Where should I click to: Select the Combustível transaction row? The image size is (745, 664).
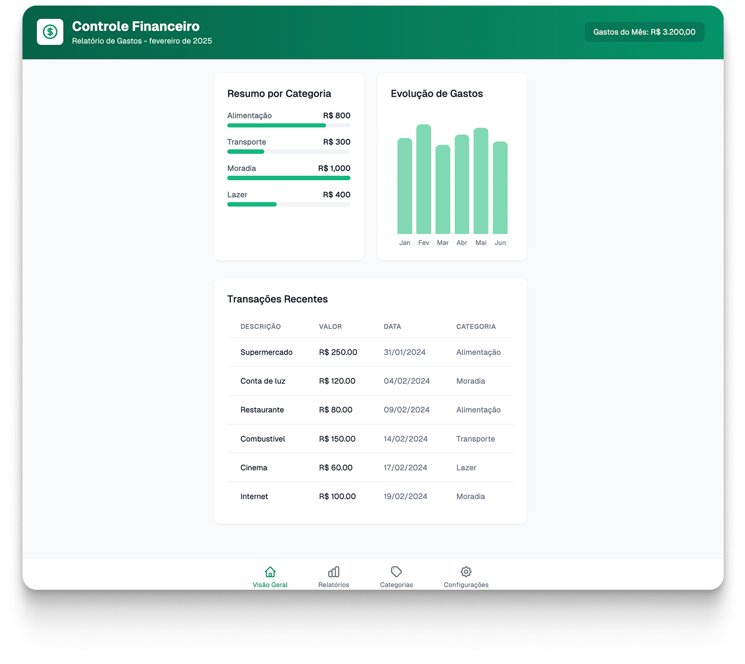tap(370, 439)
